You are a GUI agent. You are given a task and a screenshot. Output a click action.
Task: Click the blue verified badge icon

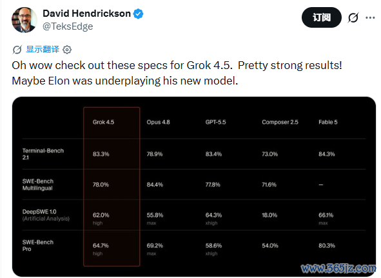point(138,14)
